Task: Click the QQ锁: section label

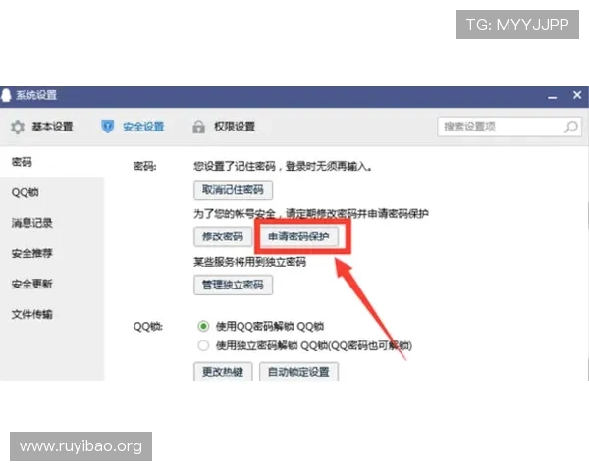Action: [x=148, y=327]
